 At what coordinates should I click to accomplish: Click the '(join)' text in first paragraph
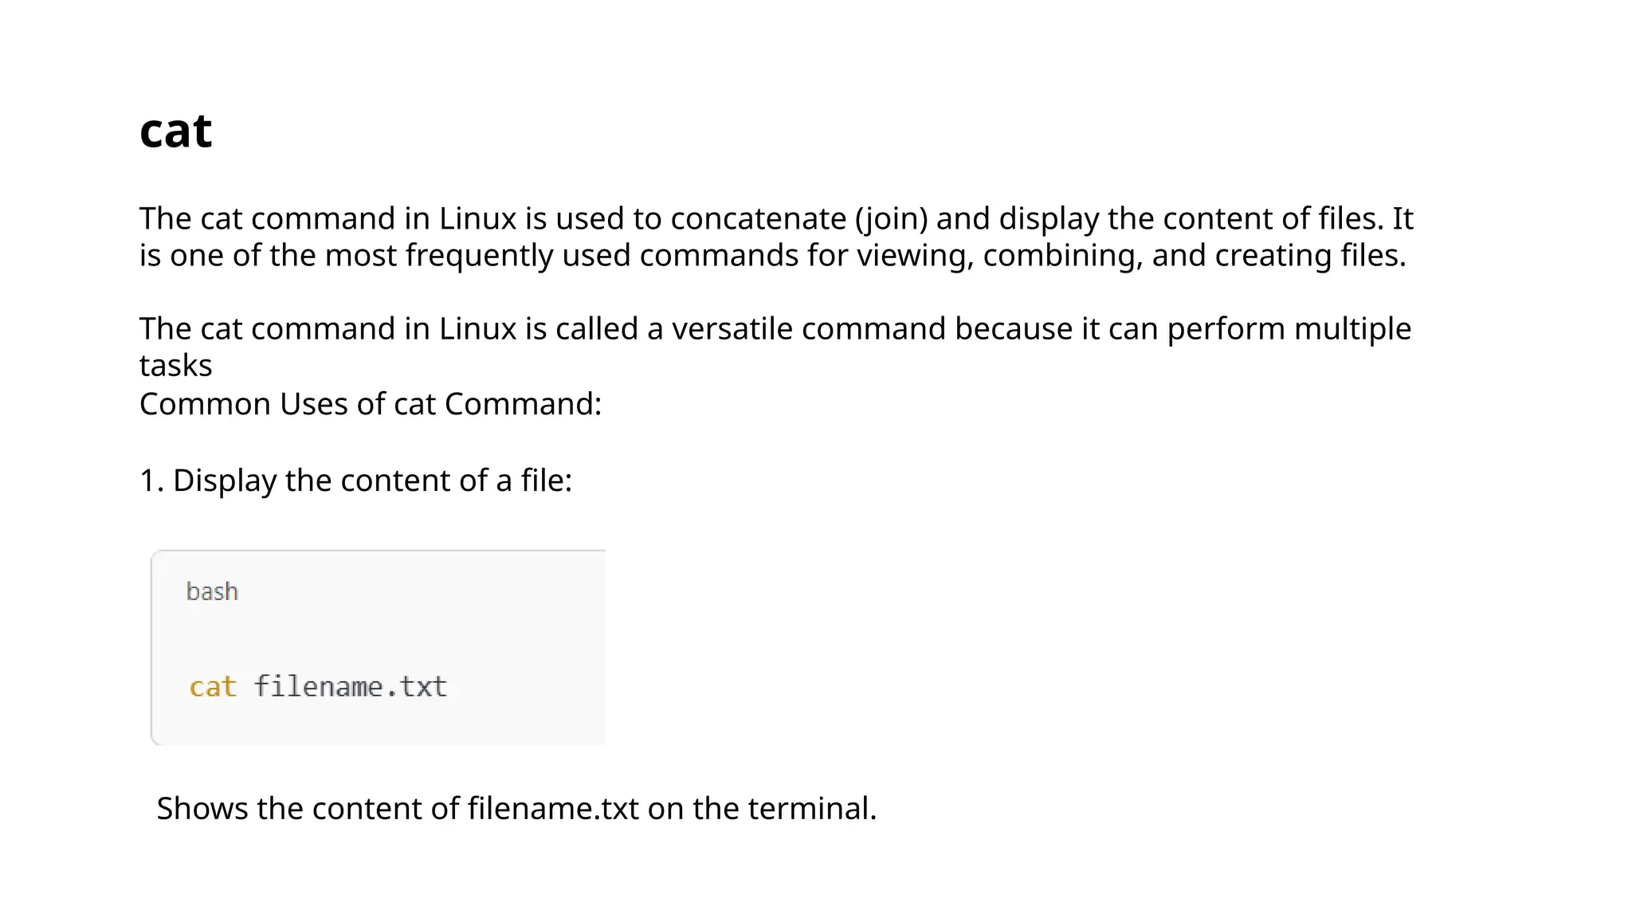pyautogui.click(x=891, y=218)
